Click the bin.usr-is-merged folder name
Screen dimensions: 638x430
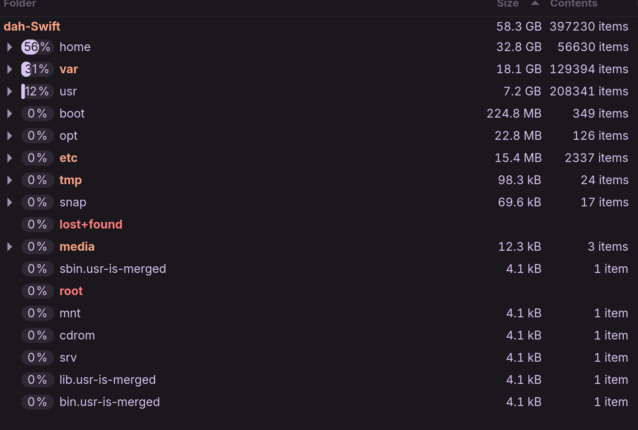[110, 402]
